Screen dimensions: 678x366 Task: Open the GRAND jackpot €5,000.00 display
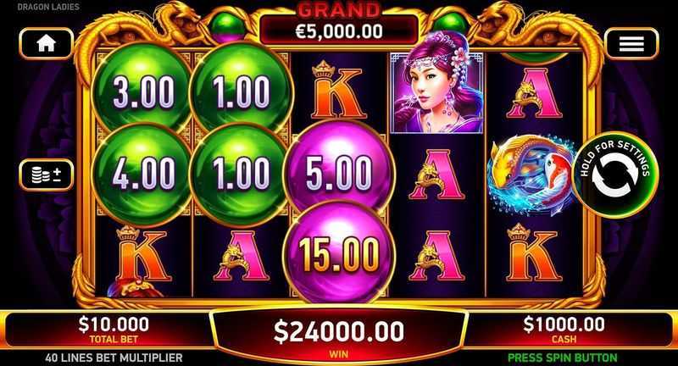(339, 25)
